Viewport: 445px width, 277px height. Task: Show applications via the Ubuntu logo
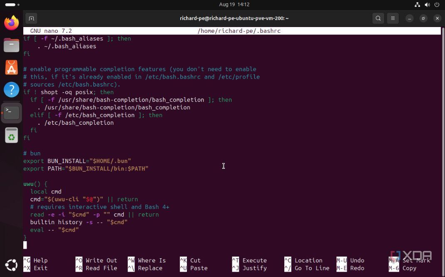coord(11,265)
